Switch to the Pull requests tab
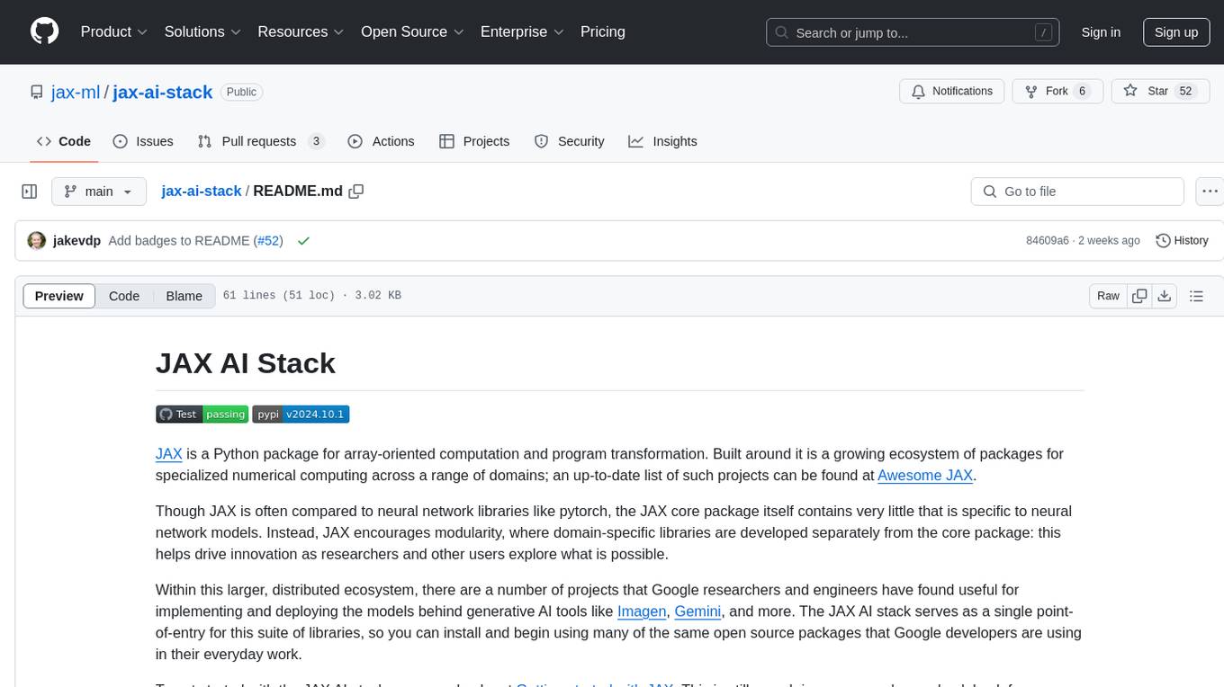This screenshot has width=1224, height=687. (261, 141)
